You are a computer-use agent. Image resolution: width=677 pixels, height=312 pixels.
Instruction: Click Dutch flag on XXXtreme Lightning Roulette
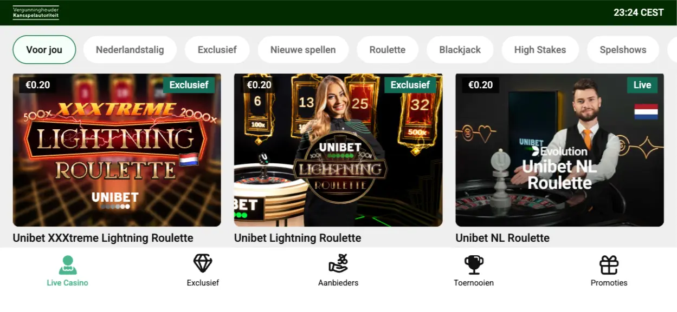pyautogui.click(x=189, y=159)
